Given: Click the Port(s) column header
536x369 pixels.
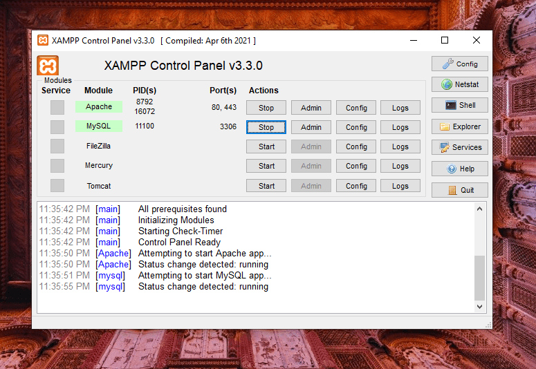Looking at the screenshot, I should tap(223, 91).
